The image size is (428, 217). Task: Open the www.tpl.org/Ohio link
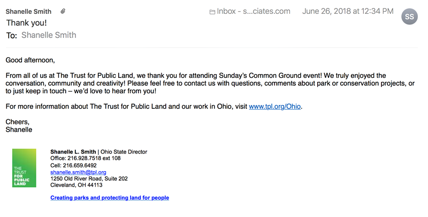pos(275,107)
